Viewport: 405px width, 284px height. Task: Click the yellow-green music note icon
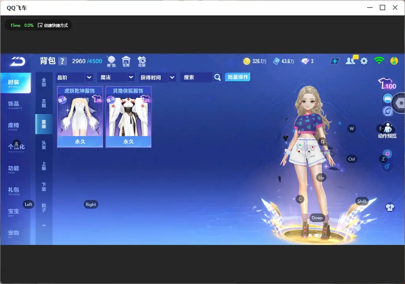click(x=394, y=61)
